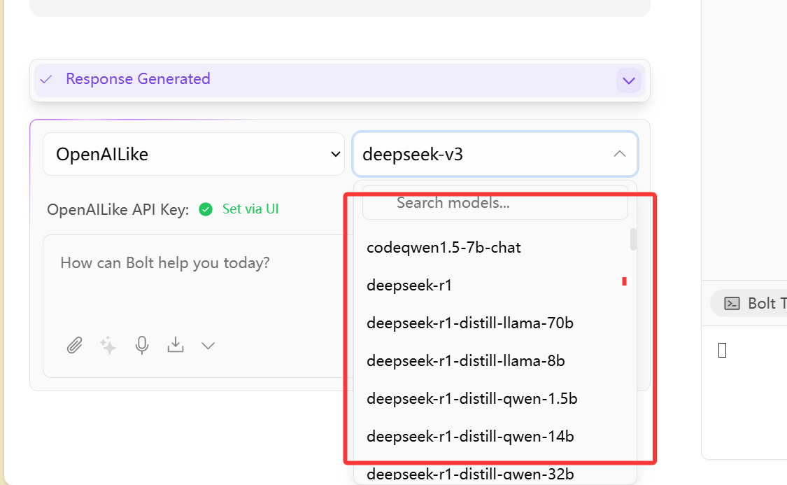Viewport: 787px width, 485px height.
Task: Select deepseek-r1-distill-qwen-1.5b model
Action: (x=495, y=399)
